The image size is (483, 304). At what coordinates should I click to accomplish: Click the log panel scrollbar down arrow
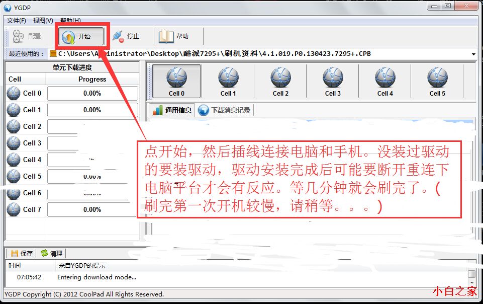(471, 282)
